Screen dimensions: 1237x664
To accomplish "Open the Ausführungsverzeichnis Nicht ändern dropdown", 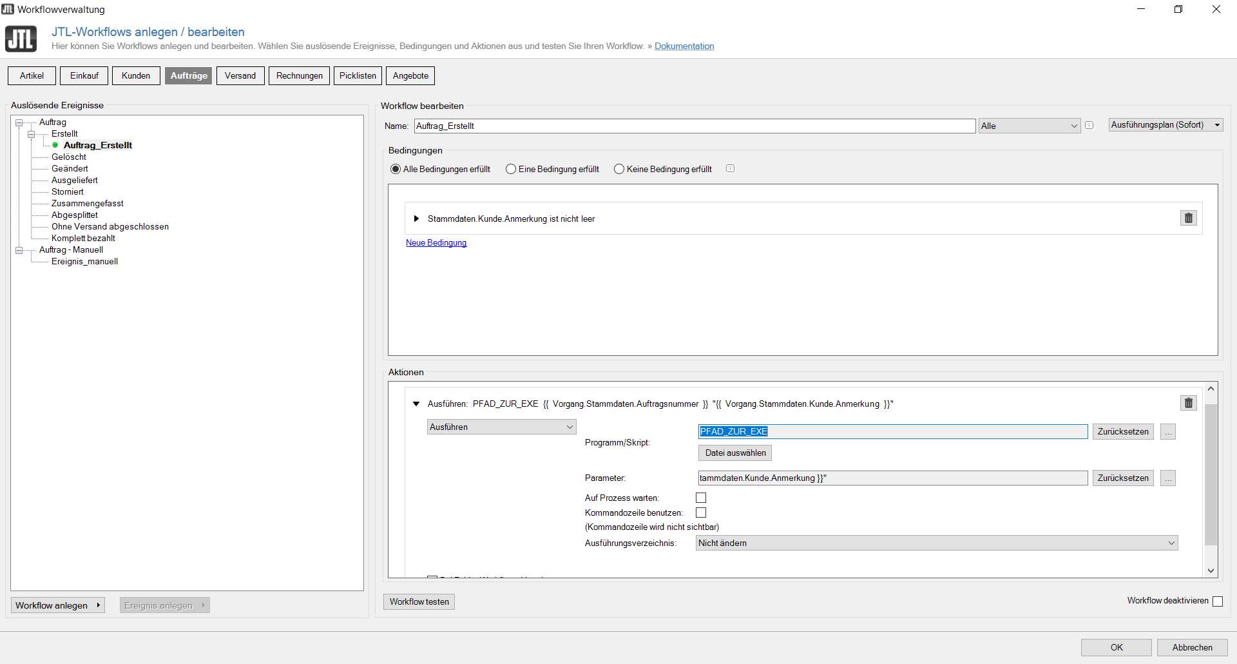I will coord(937,543).
